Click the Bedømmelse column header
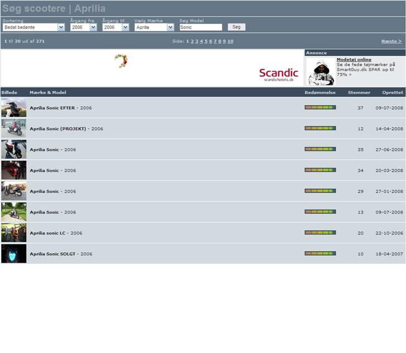The height and width of the screenshot is (353, 406). [320, 92]
